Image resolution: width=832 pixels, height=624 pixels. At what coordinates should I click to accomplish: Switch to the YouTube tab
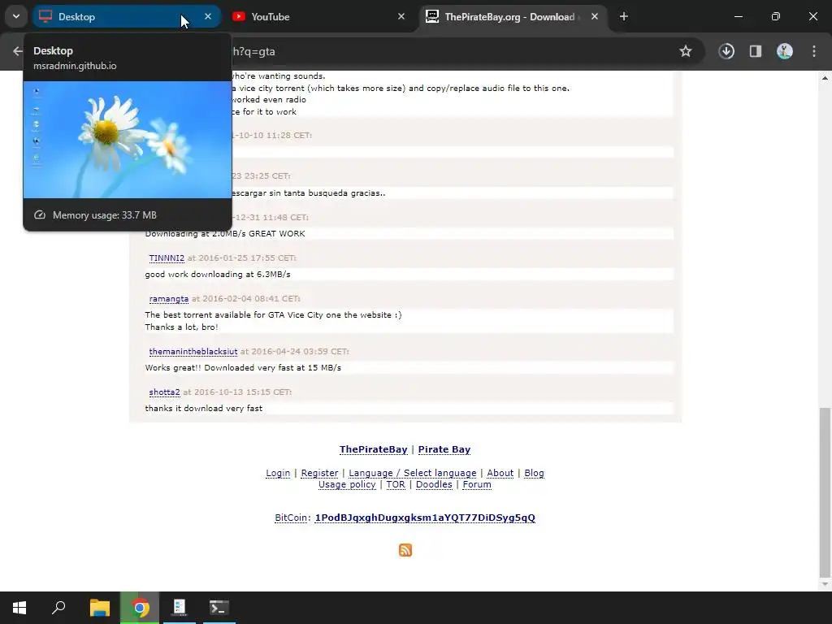click(318, 16)
